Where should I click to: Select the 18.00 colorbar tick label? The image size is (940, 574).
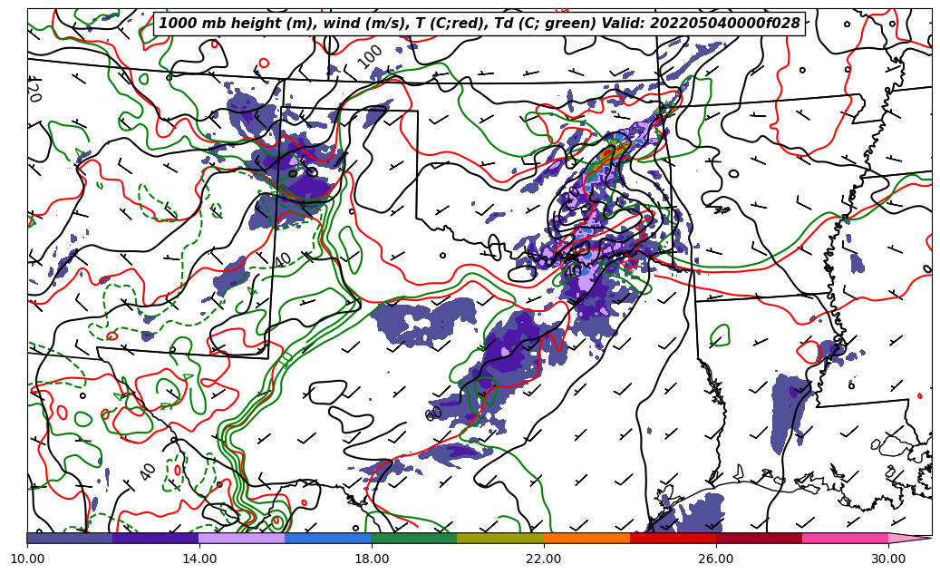click(x=372, y=559)
